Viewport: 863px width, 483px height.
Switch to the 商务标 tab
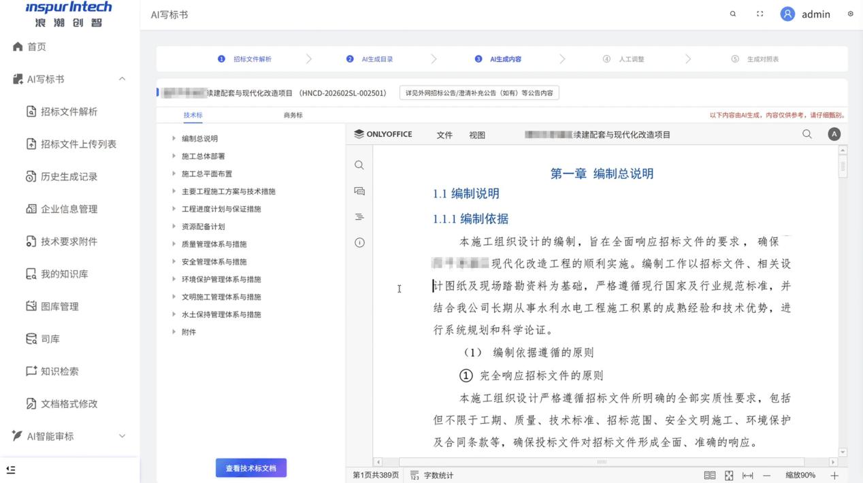coord(293,115)
